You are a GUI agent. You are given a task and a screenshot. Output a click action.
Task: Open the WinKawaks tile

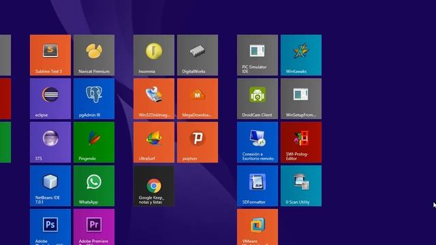[301, 55]
